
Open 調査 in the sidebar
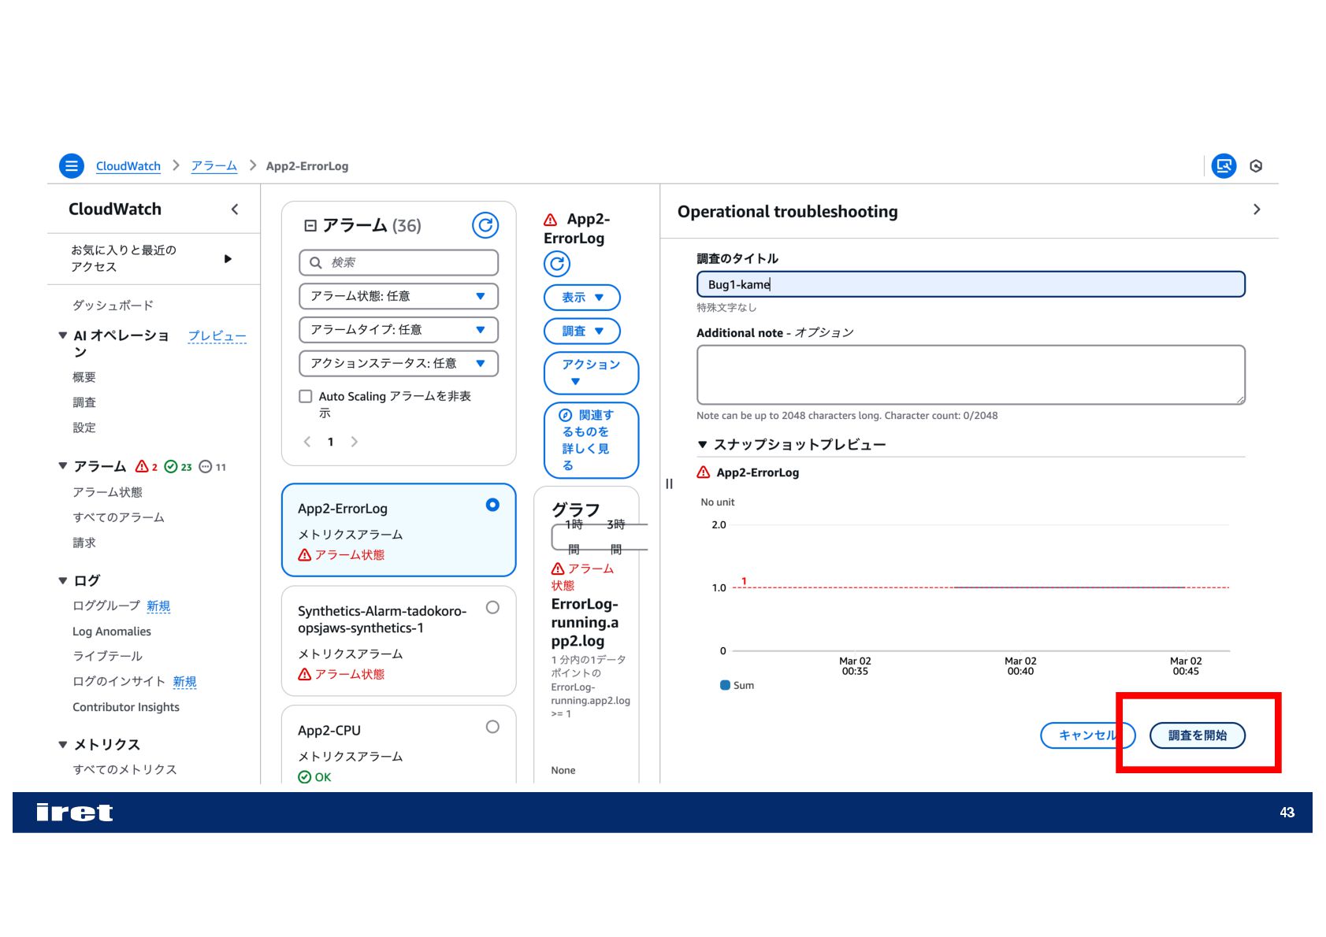point(84,402)
